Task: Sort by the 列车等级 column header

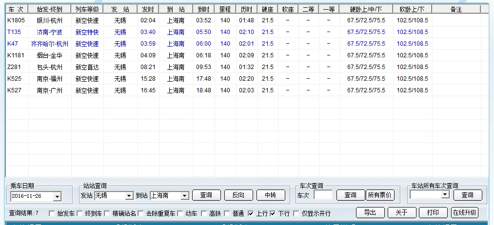Action: point(87,9)
